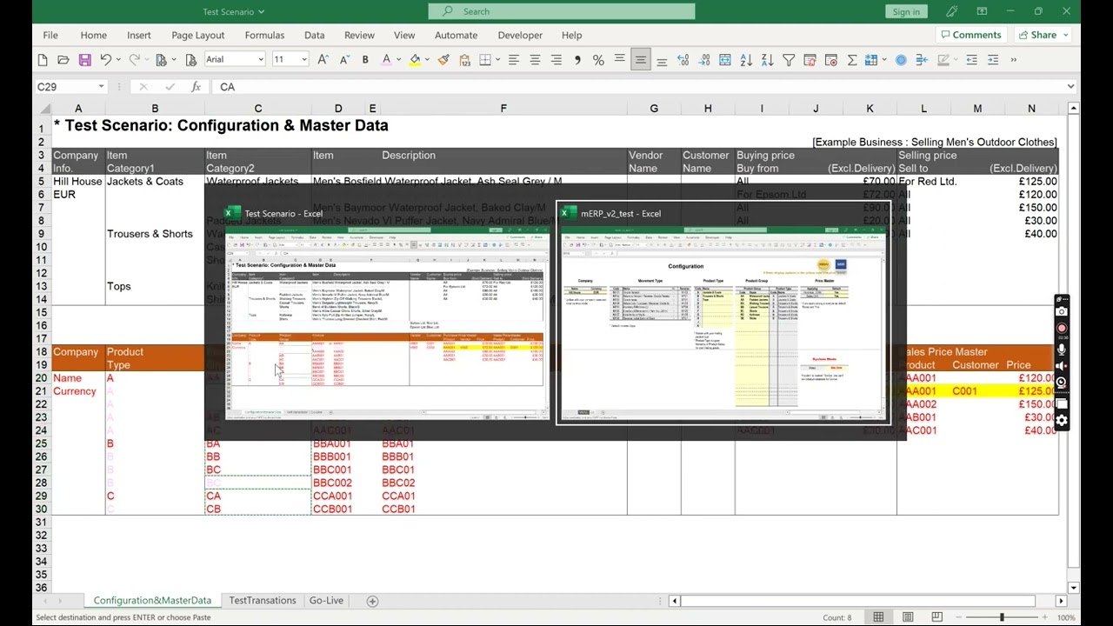Apply fill color with the paint bucket
The height and width of the screenshot is (626, 1113).
click(415, 60)
